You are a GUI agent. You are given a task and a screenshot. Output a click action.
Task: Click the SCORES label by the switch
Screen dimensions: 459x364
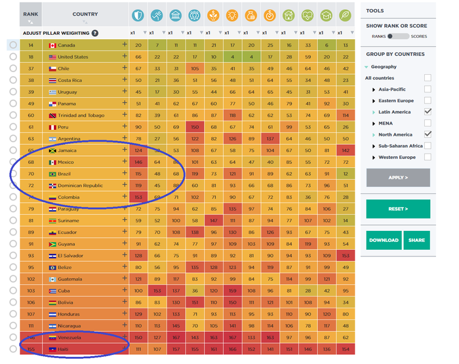click(419, 36)
